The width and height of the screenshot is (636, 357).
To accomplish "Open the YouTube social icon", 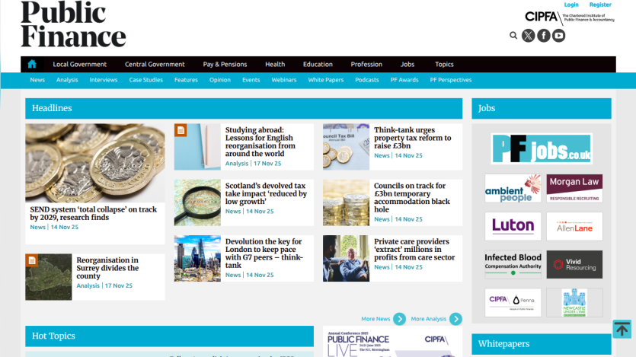I will 558,36.
